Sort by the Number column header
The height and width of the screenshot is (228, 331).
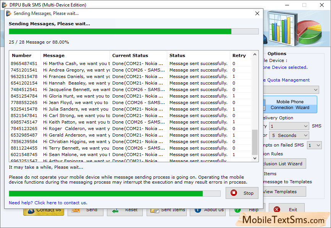pos(25,55)
